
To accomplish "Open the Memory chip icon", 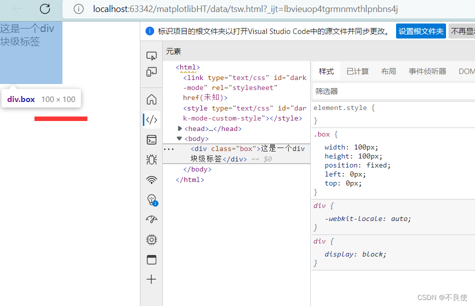I will (x=151, y=239).
